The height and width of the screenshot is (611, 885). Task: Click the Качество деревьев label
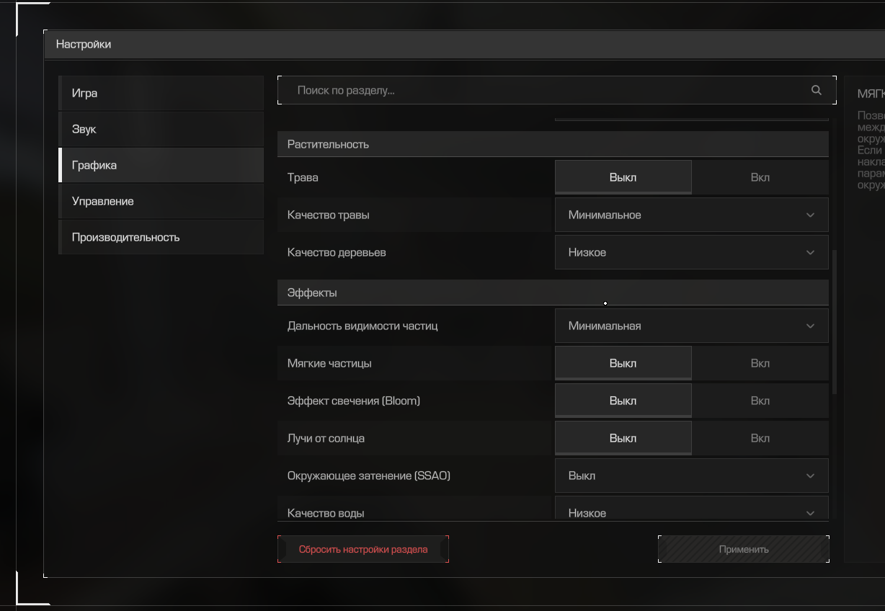[337, 252]
